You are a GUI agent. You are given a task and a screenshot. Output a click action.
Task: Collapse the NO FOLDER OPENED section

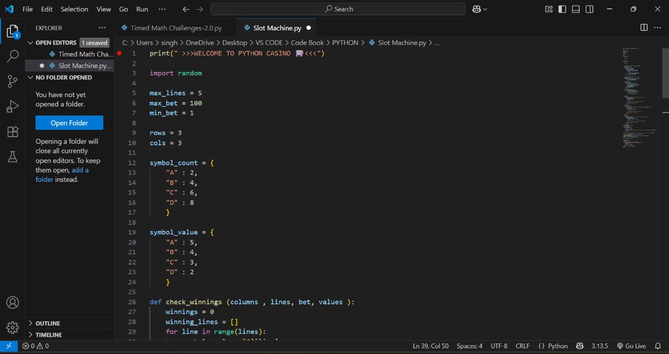pos(31,77)
